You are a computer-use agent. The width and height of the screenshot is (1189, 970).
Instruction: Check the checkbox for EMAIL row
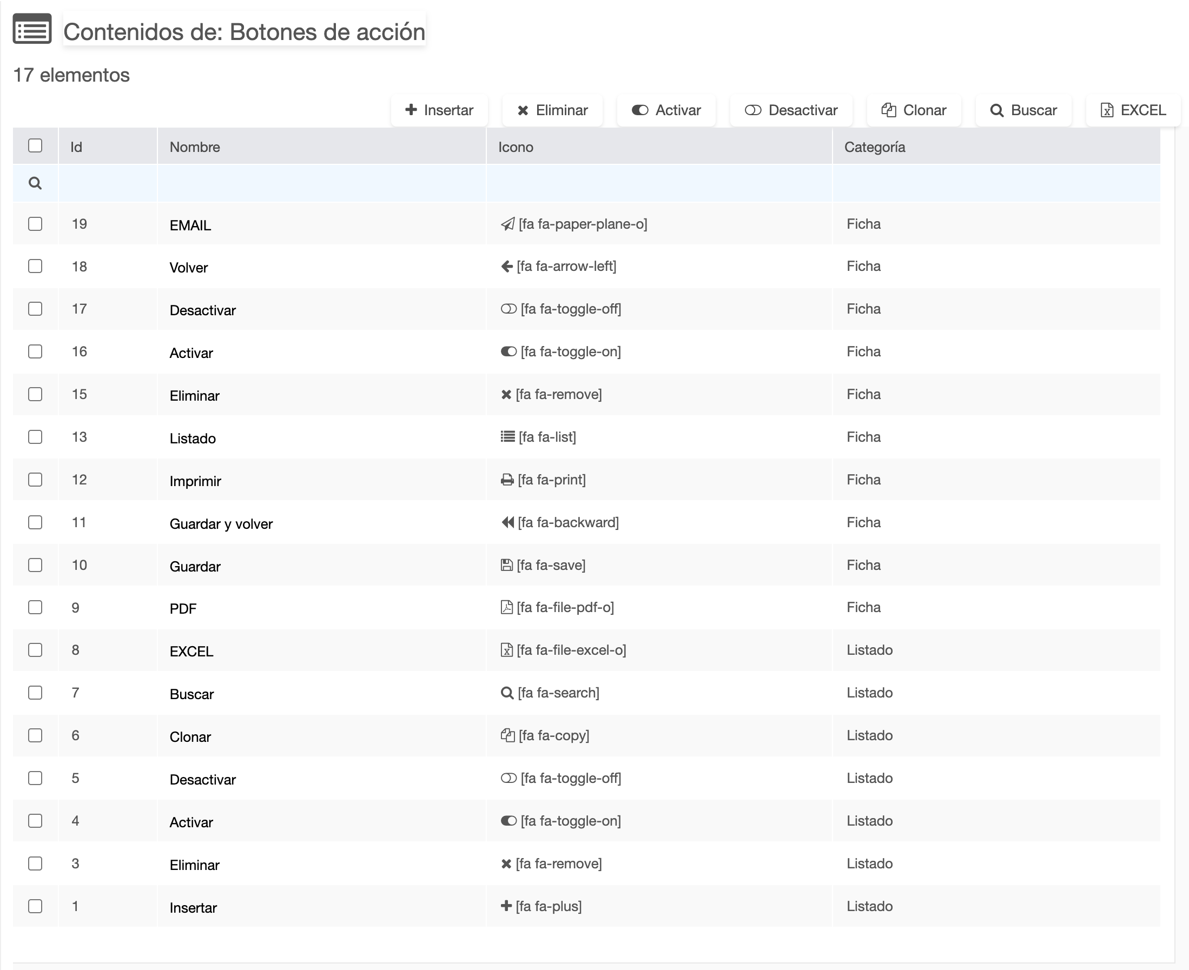35,224
